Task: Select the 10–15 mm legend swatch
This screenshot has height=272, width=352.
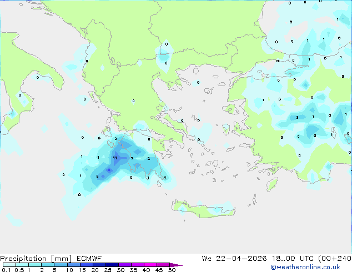Action: tap(73, 265)
